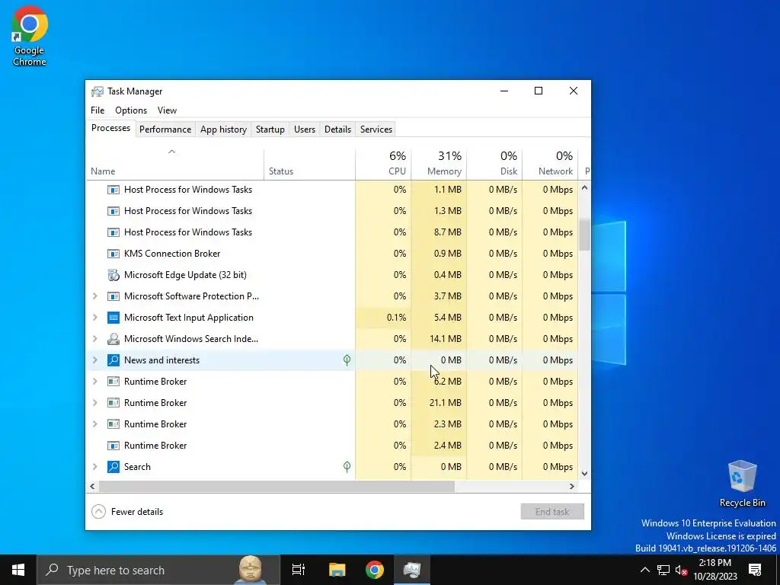Viewport: 780px width, 585px height.
Task: Expand the Runtime Broker row using 6.2 MB
Action: (95, 382)
